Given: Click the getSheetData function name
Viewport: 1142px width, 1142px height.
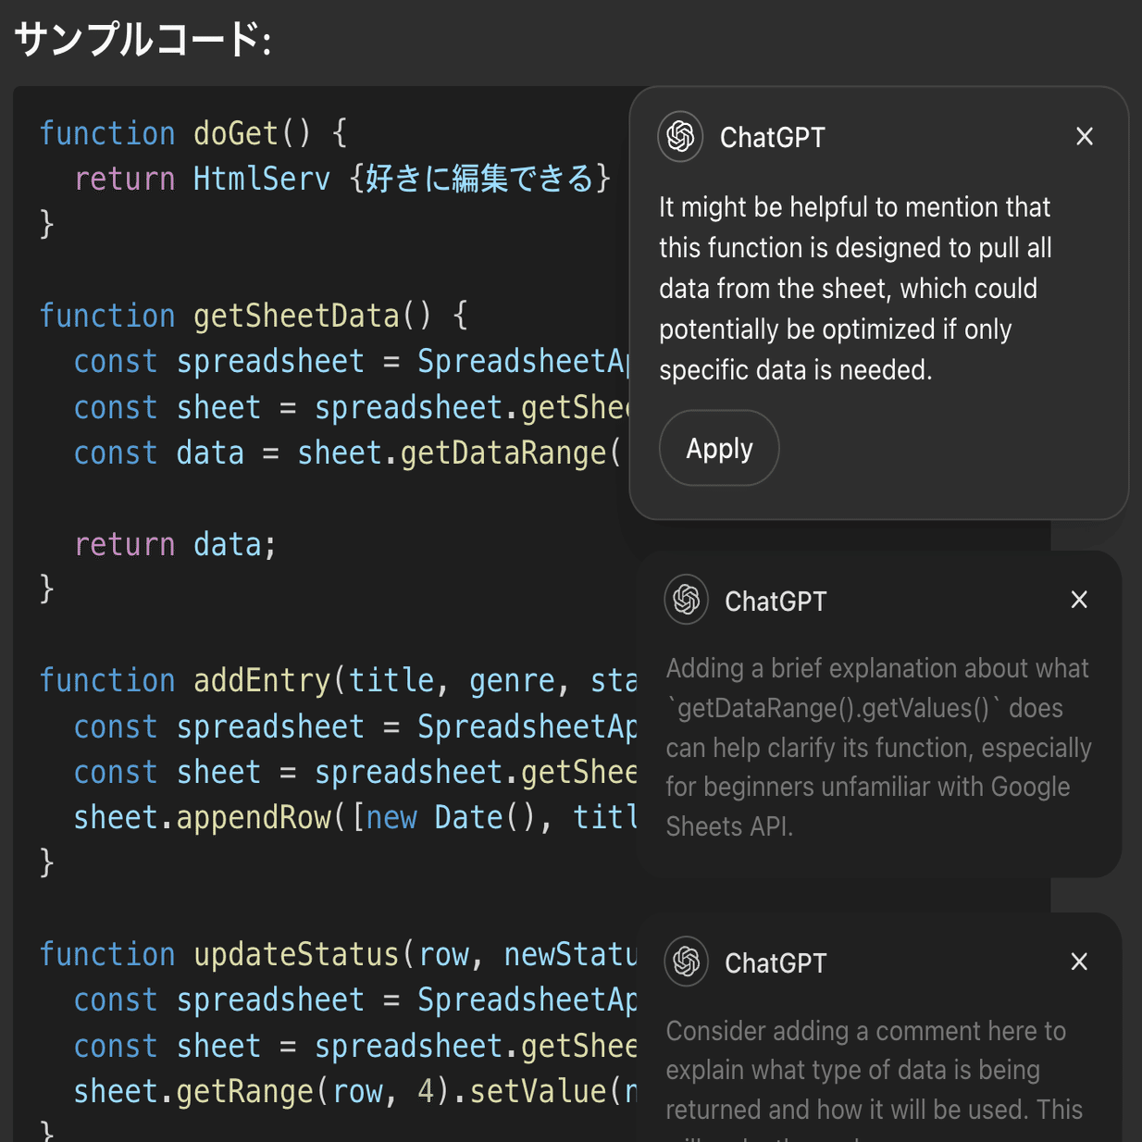Looking at the screenshot, I should pyautogui.click(x=296, y=316).
